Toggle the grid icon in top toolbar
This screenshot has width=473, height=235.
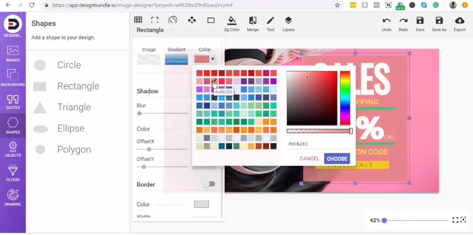point(138,20)
